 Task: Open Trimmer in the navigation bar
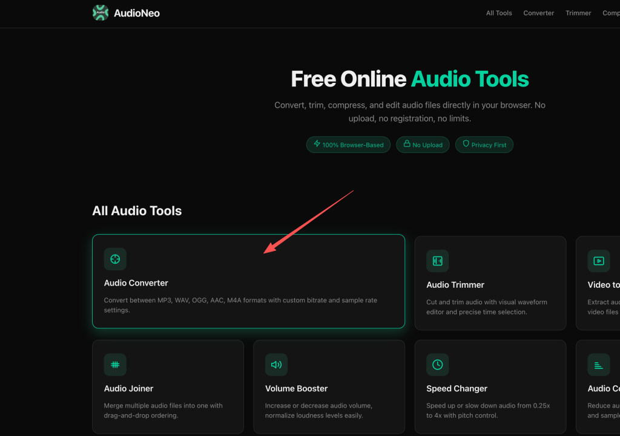click(578, 13)
